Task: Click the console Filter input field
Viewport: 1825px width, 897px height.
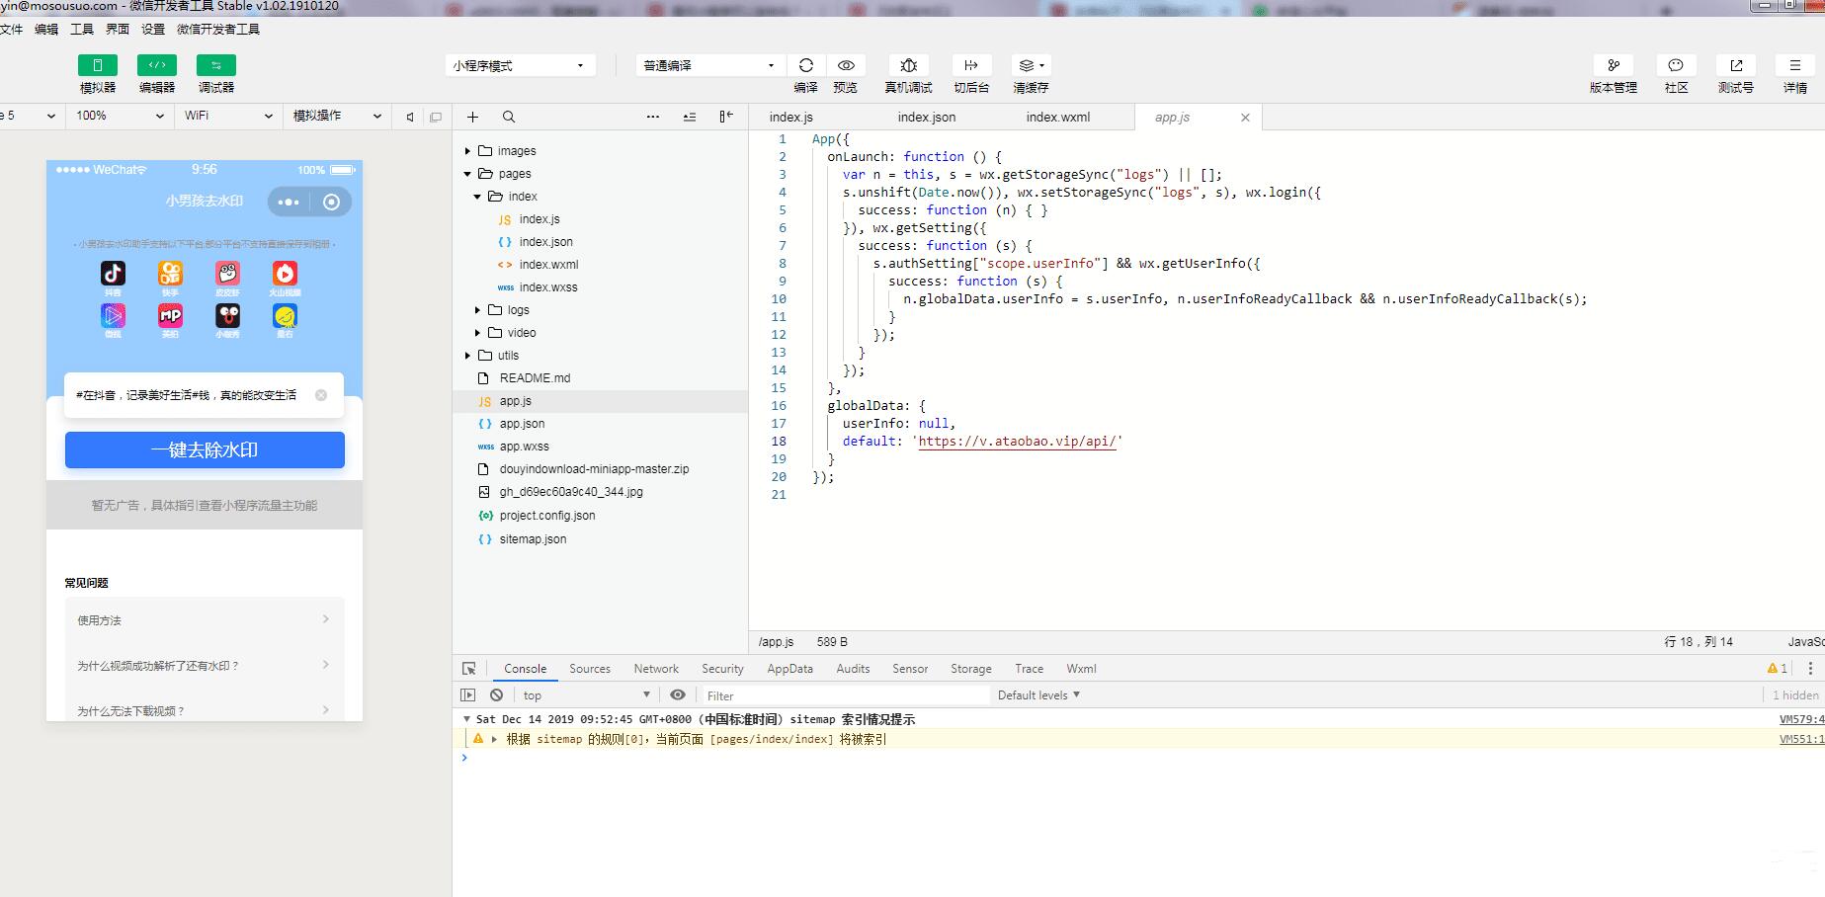Action: coord(845,695)
